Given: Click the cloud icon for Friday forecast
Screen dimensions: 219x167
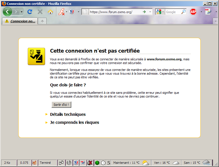Looking at the screenshot, I should click(176, 163).
